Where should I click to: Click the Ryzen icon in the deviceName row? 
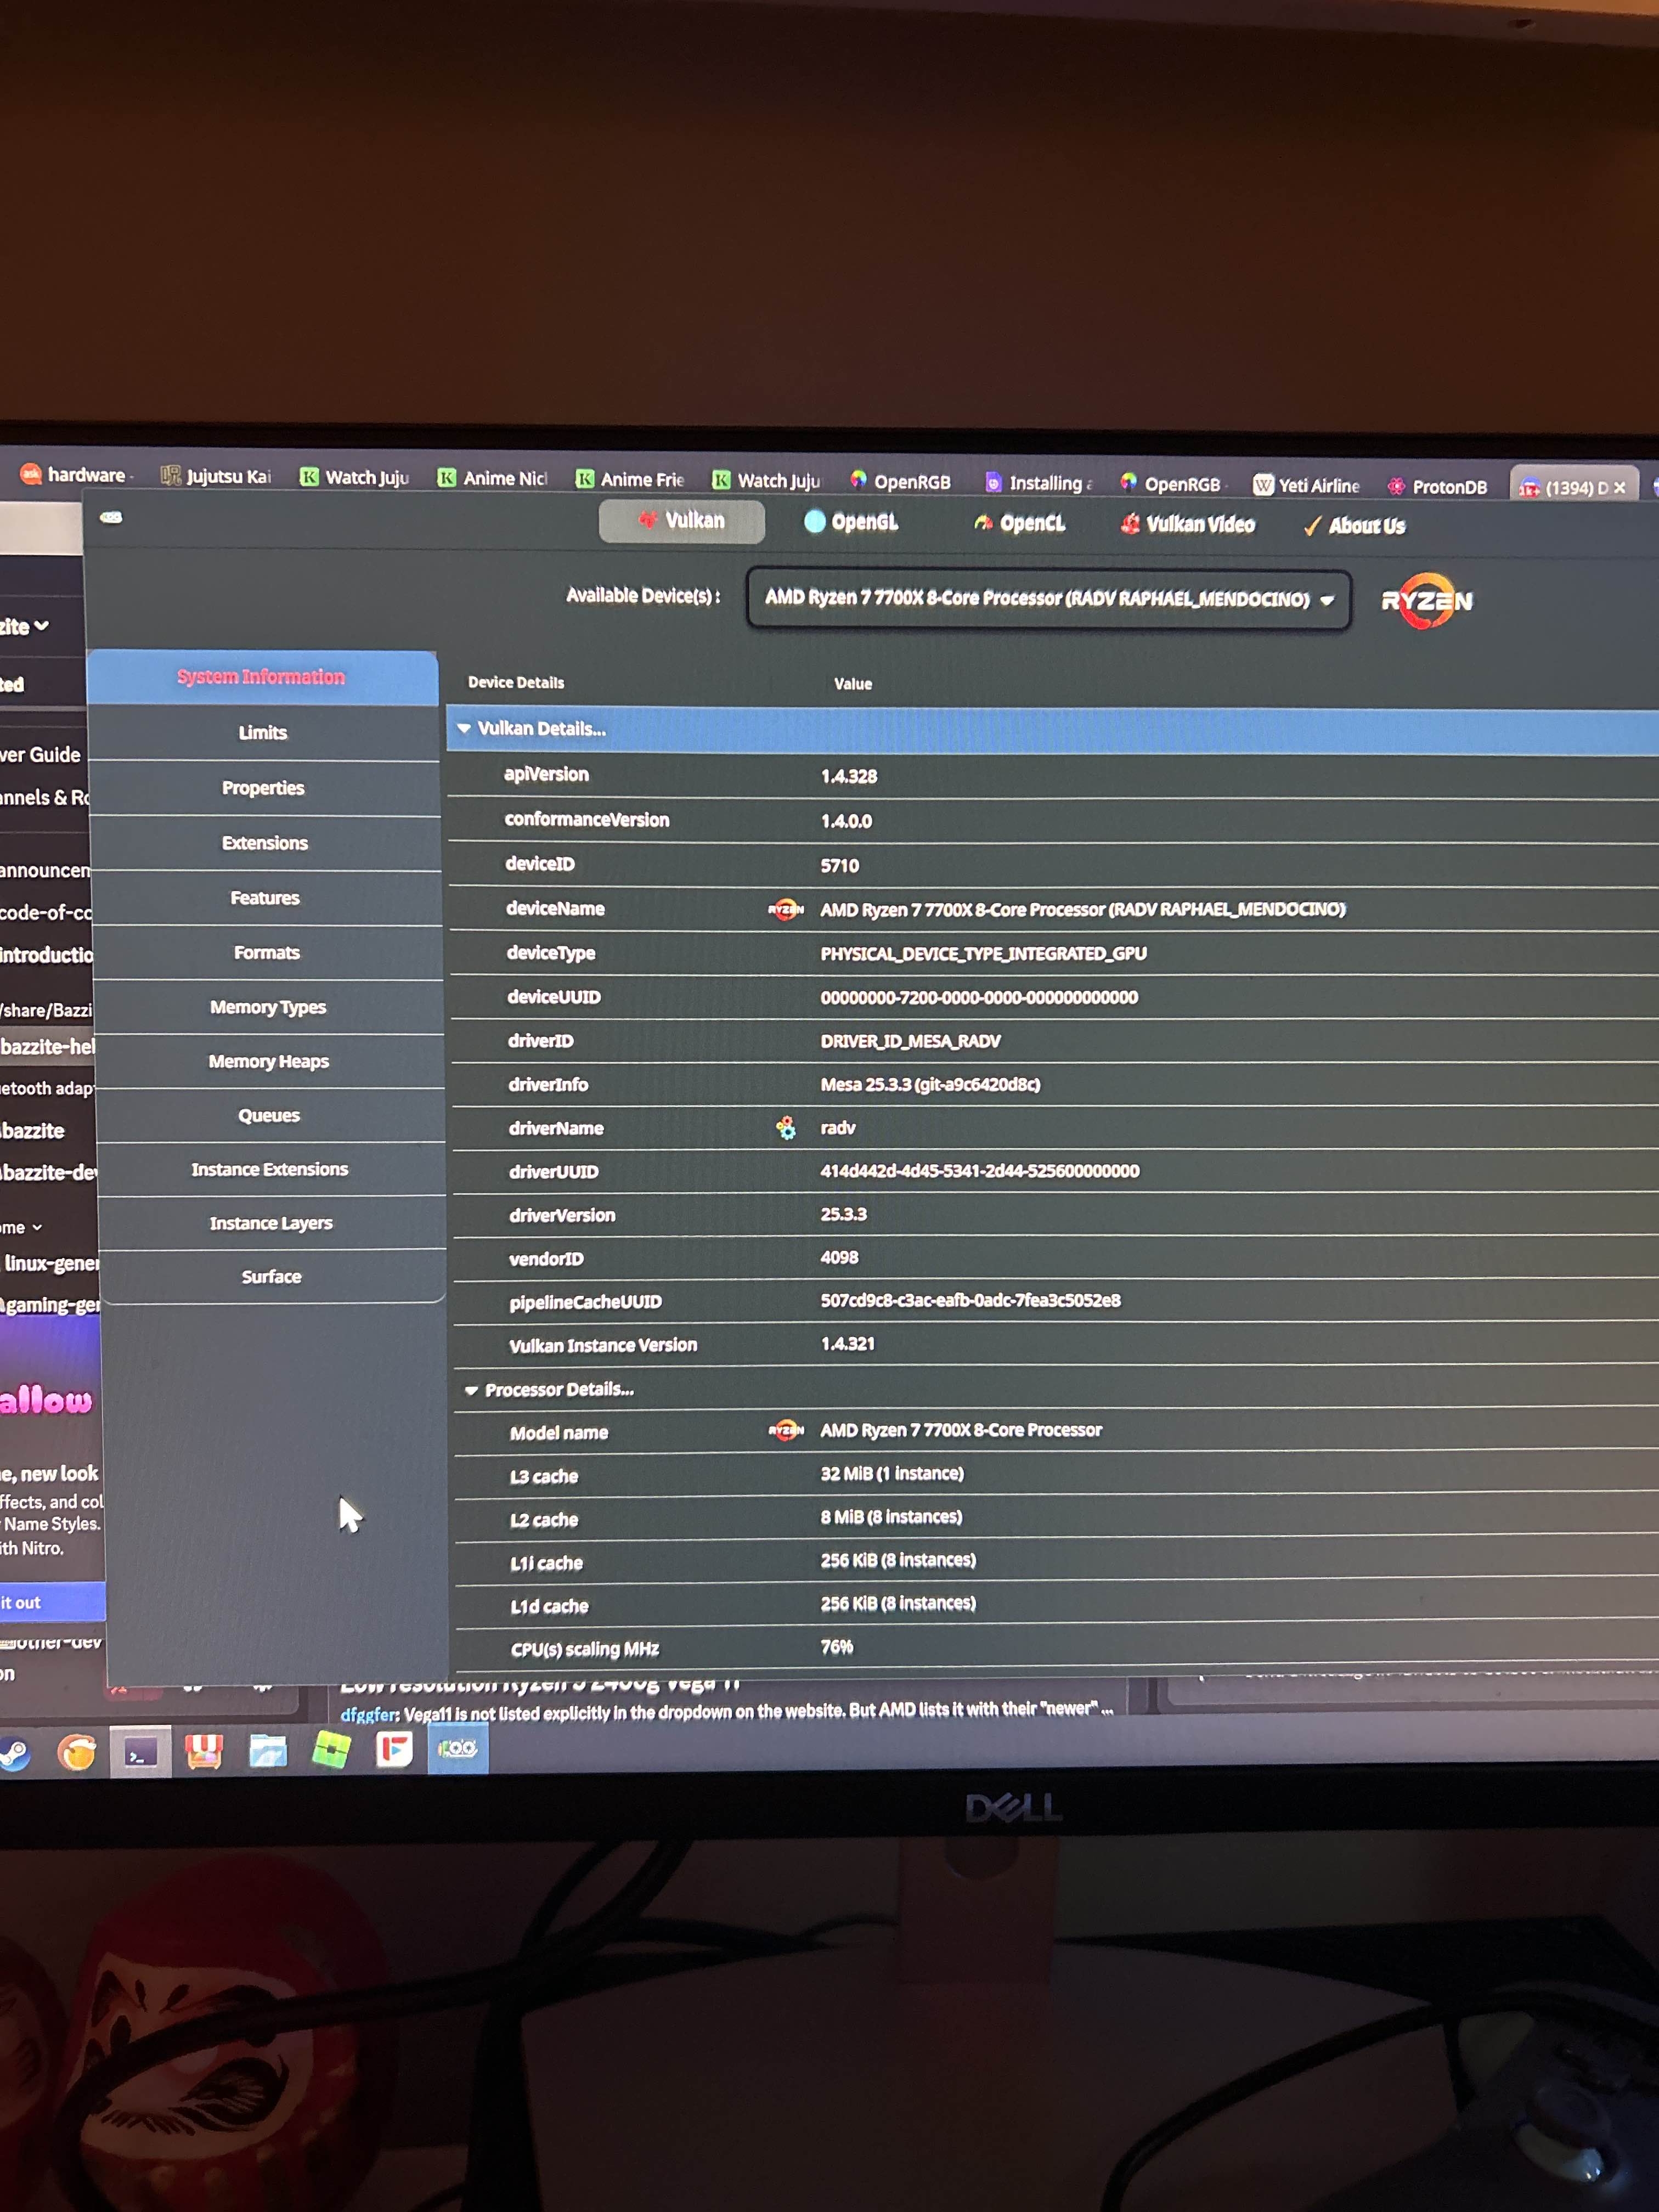[786, 909]
